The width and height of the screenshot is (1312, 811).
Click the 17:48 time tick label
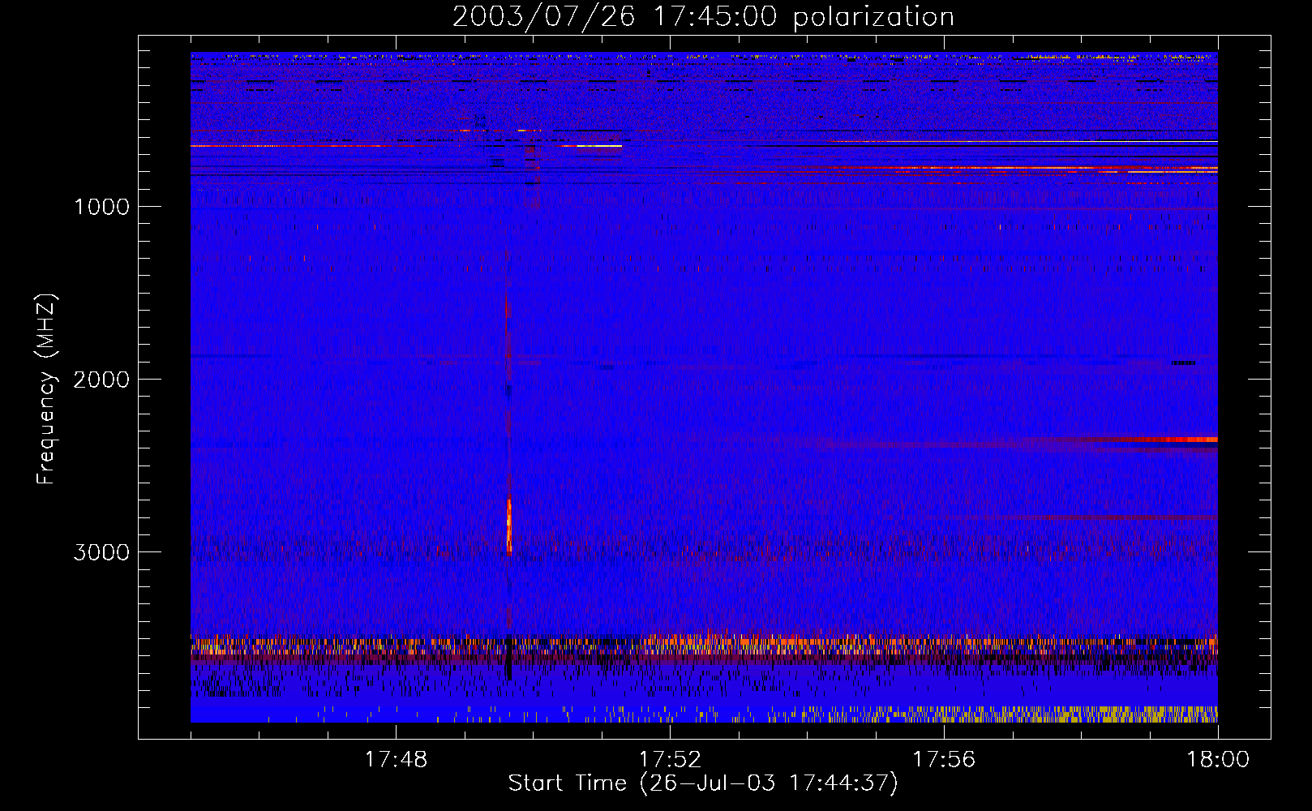[396, 760]
